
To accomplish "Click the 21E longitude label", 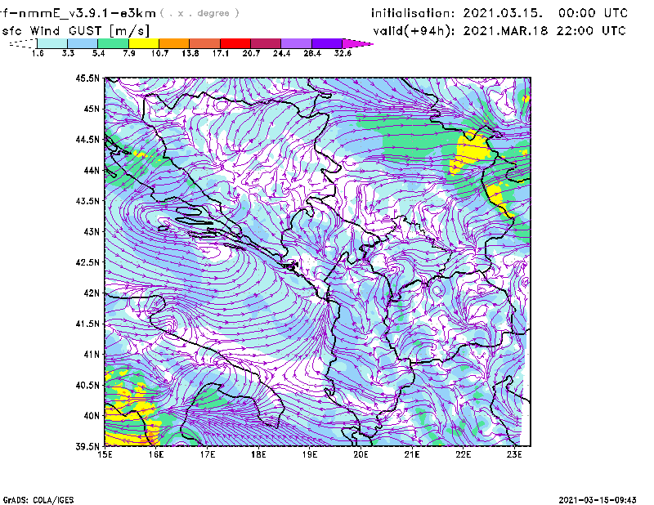I will tap(412, 454).
